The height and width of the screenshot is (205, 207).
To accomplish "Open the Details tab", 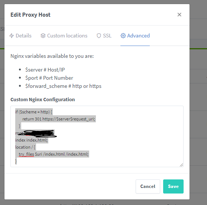I will (20, 36).
